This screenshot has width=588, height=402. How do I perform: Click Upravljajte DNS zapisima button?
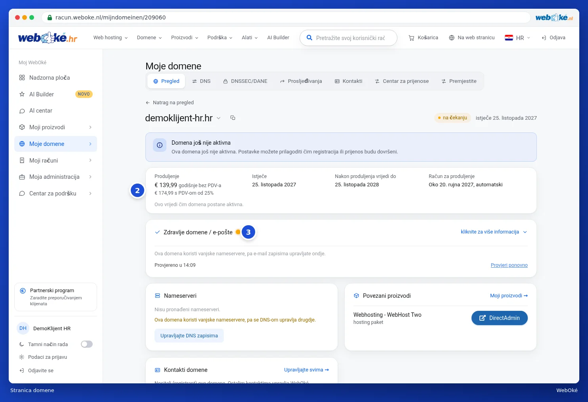(x=189, y=336)
